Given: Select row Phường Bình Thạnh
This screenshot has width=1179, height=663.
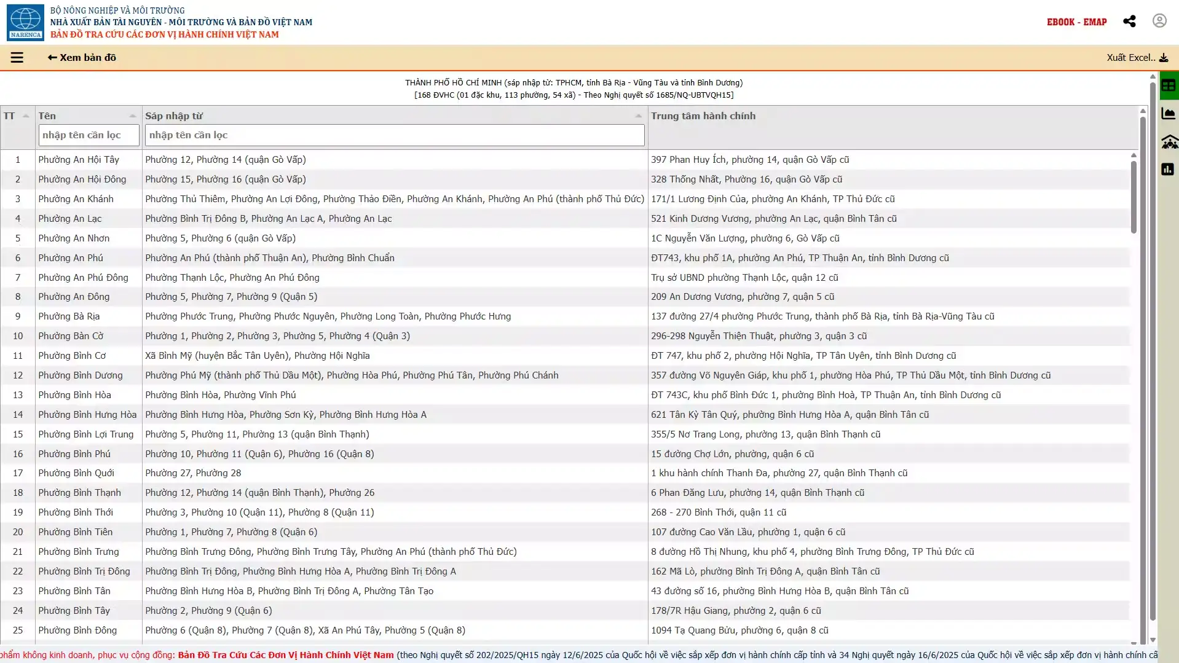Looking at the screenshot, I should pyautogui.click(x=565, y=493).
